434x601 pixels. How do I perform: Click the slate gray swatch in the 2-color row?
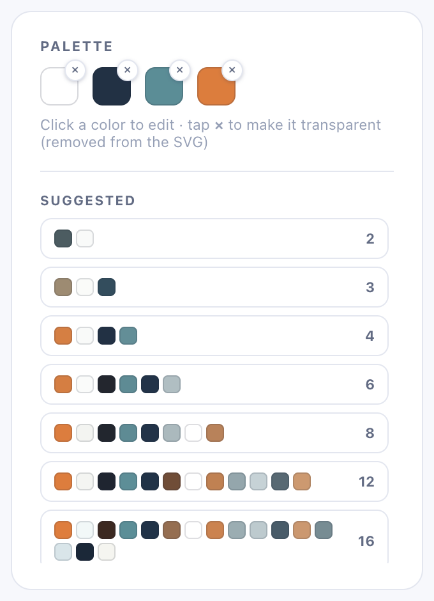[63, 238]
